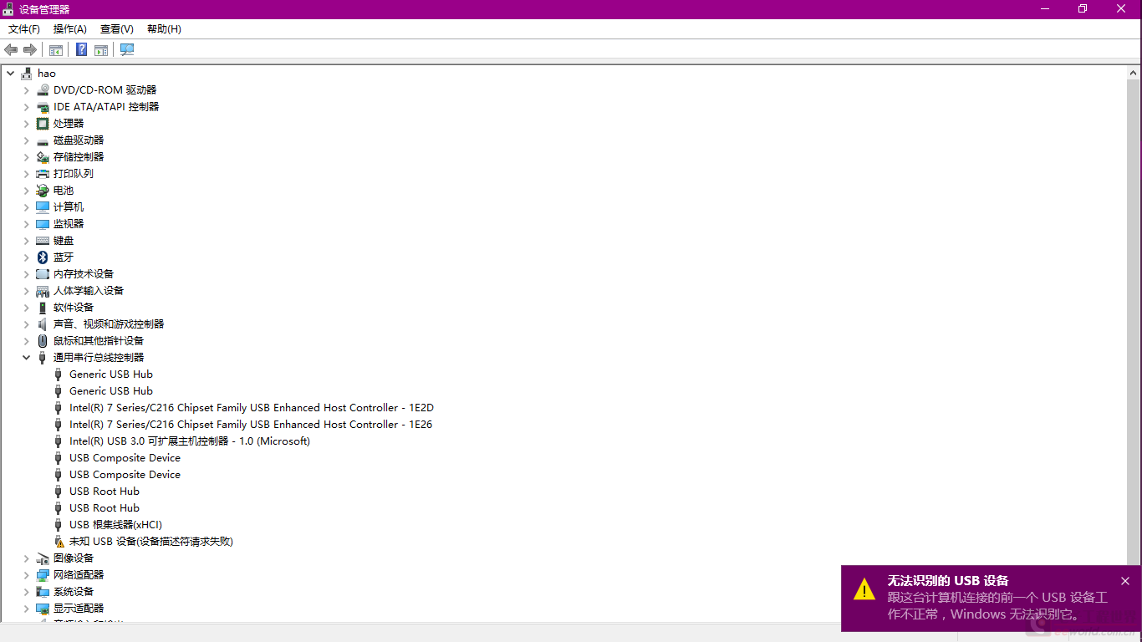Expand the 处理器 branch

tap(26, 124)
